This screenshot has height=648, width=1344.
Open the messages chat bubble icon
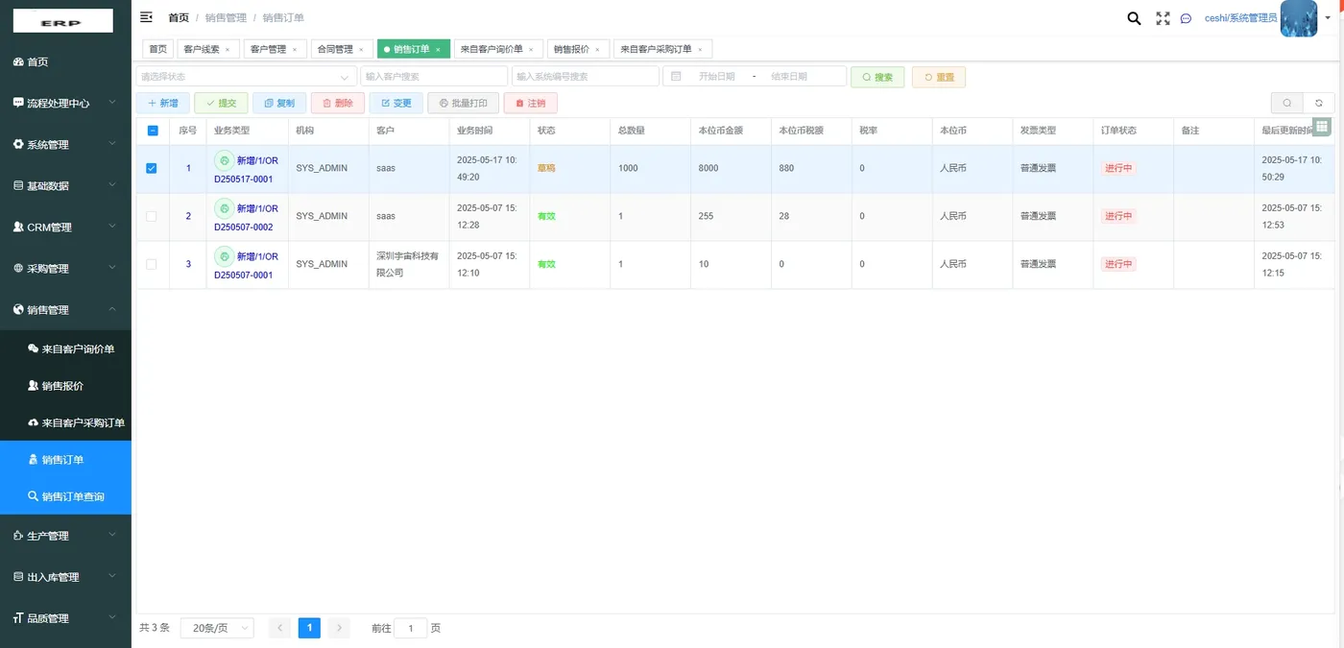(x=1186, y=18)
